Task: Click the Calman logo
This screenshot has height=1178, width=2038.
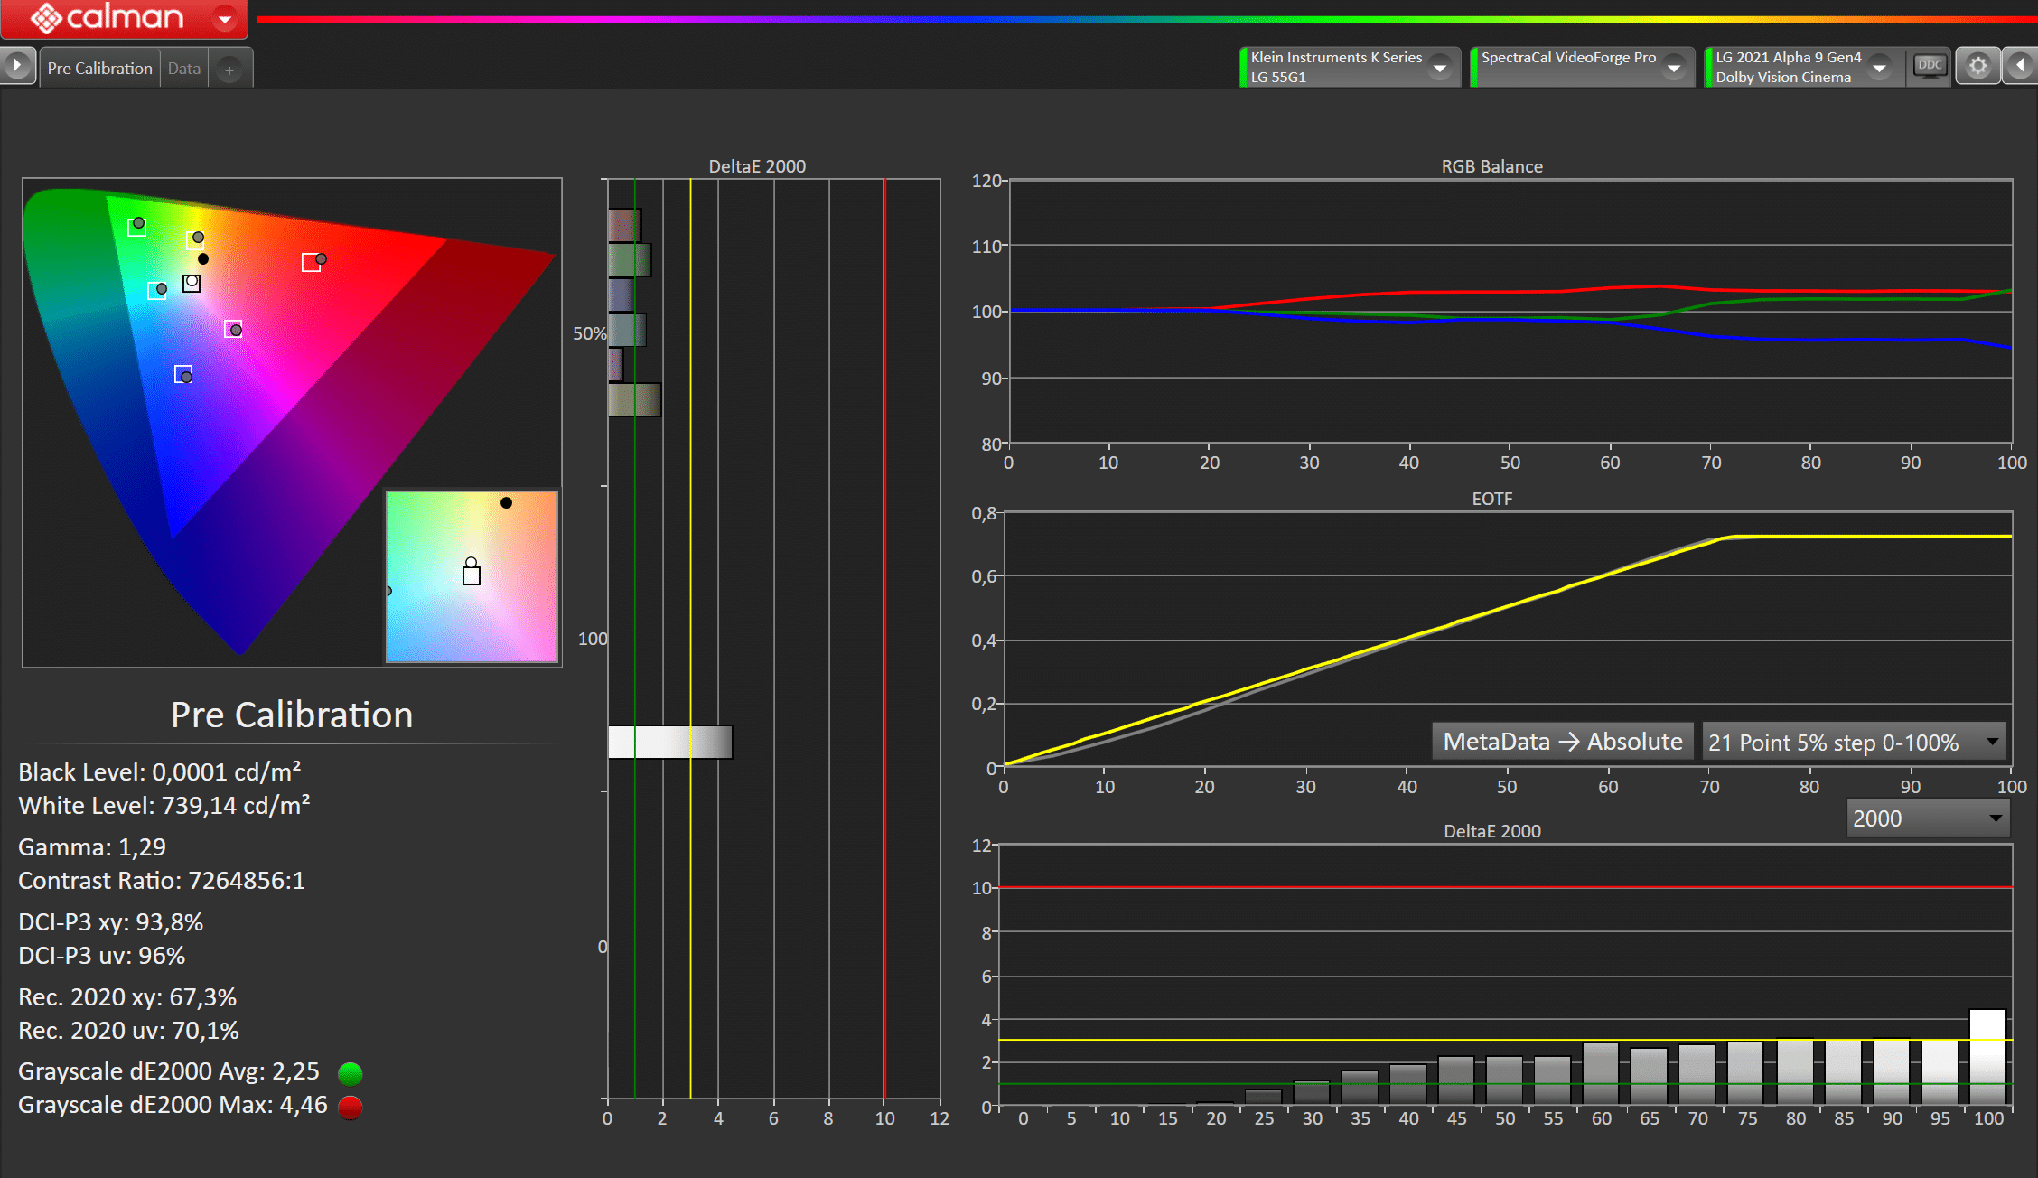Action: pyautogui.click(x=108, y=17)
